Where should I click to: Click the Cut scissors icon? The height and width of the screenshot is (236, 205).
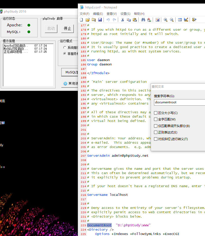[x=122, y=20]
